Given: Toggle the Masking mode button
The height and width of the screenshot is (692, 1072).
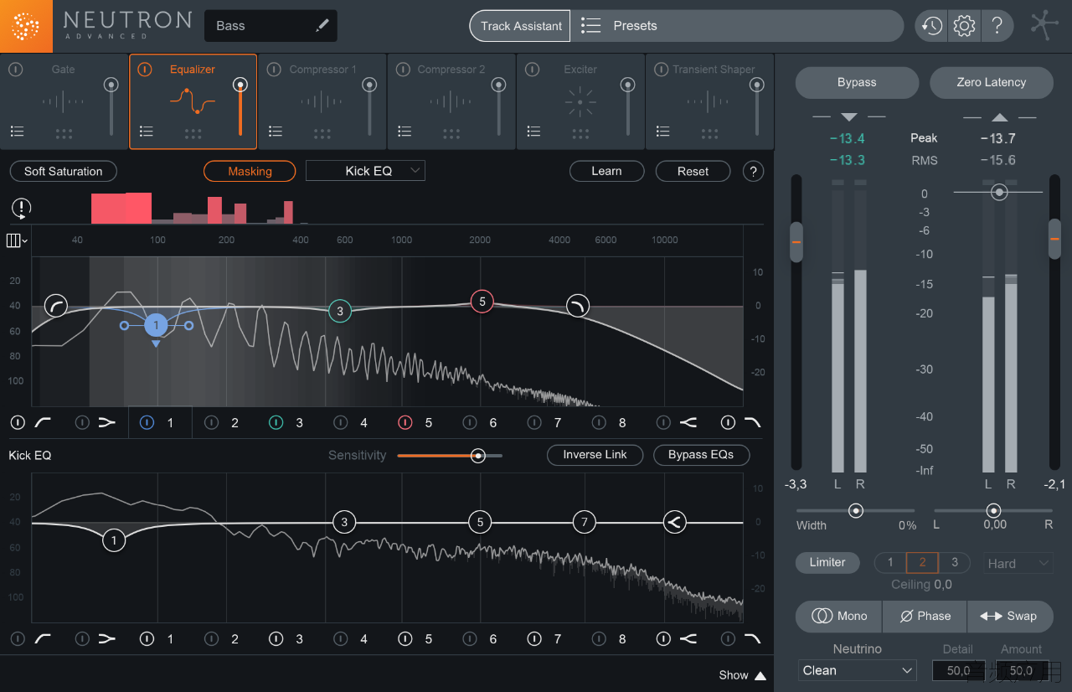Looking at the screenshot, I should point(250,171).
